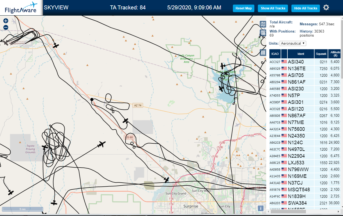Toggle the sidebar columns icon
Viewport: 343px width, 216px height.
(263, 52)
